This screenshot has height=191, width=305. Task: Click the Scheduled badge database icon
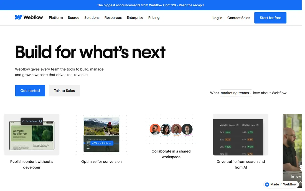pos(40,121)
